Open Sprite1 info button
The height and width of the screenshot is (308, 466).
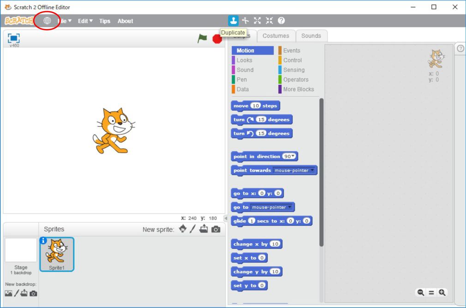(43, 240)
